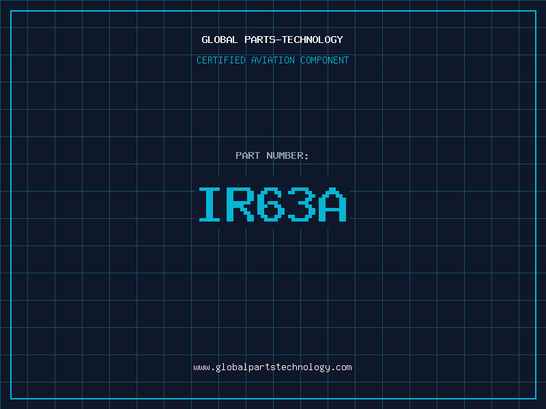Click the word NUMBER: in the label
The width and height of the screenshot is (546, 409).
pos(287,155)
